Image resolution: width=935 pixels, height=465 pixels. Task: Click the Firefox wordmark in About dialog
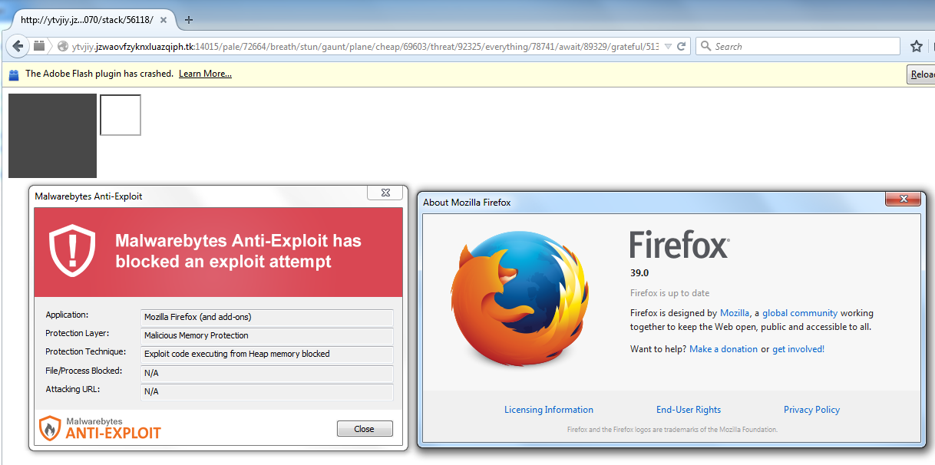679,245
